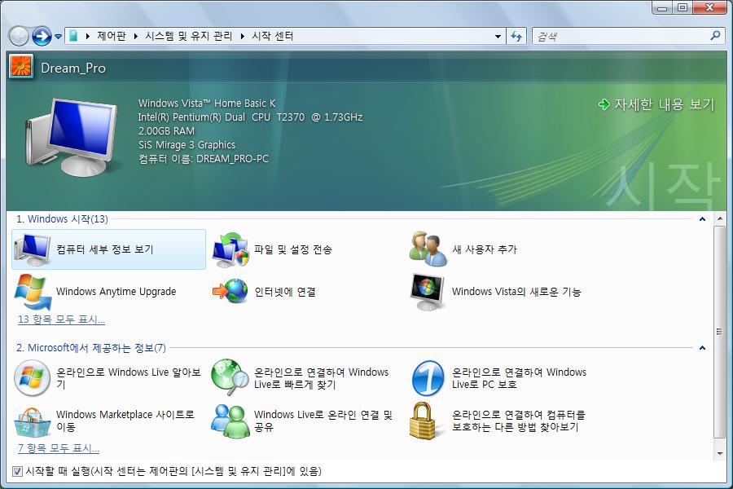This screenshot has height=489, width=733.
Task: Click the 시스템 및 유지 관리 breadcrumb
Action: pos(188,36)
